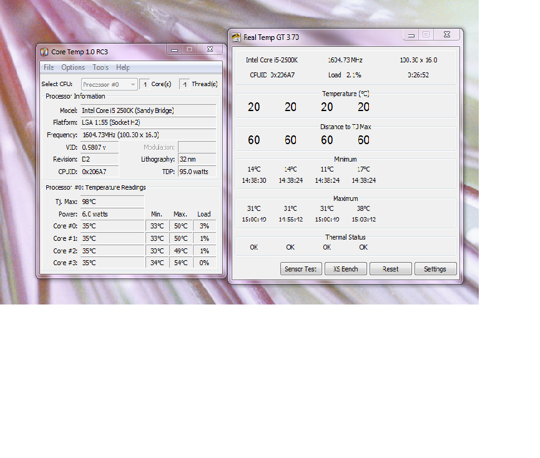
Task: Click the Core(s) count field
Action: point(145,84)
